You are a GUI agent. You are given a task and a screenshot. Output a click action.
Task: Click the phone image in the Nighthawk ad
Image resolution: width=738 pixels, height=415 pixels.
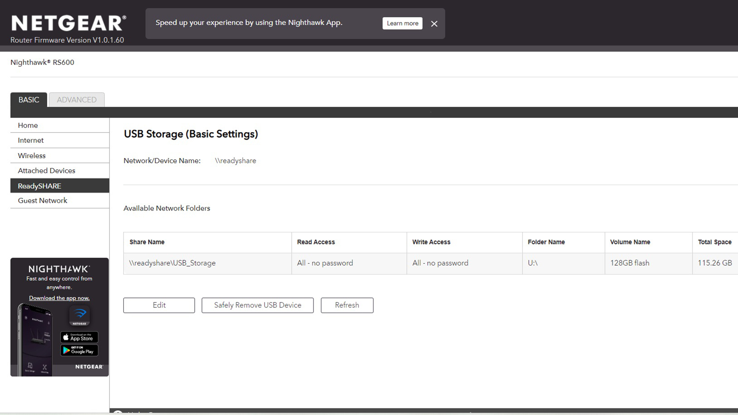pos(35,339)
